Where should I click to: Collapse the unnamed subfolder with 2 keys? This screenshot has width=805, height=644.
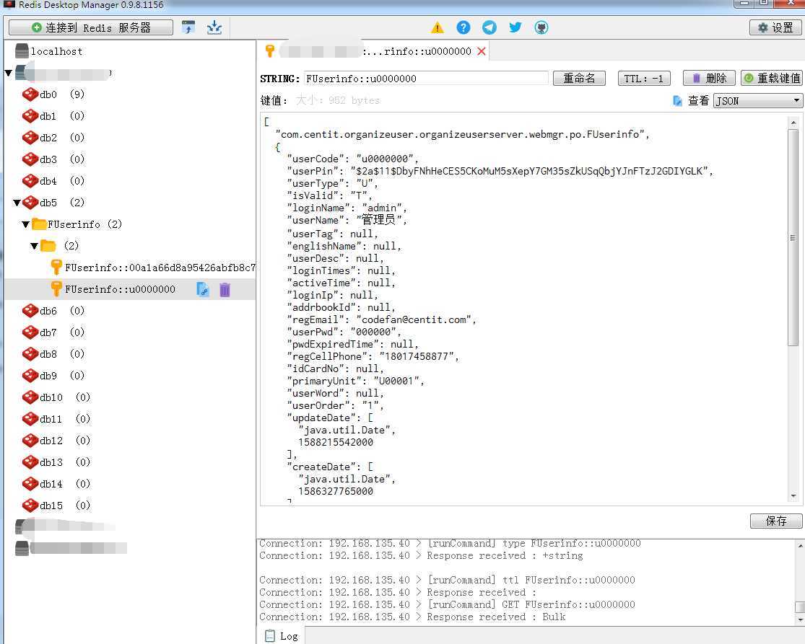point(35,246)
